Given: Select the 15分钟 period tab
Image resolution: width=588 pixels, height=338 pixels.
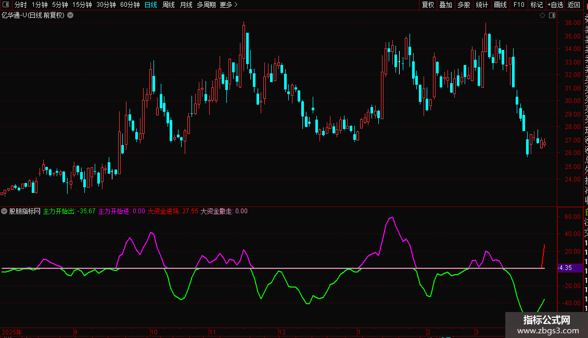Looking at the screenshot, I should tap(82, 5).
